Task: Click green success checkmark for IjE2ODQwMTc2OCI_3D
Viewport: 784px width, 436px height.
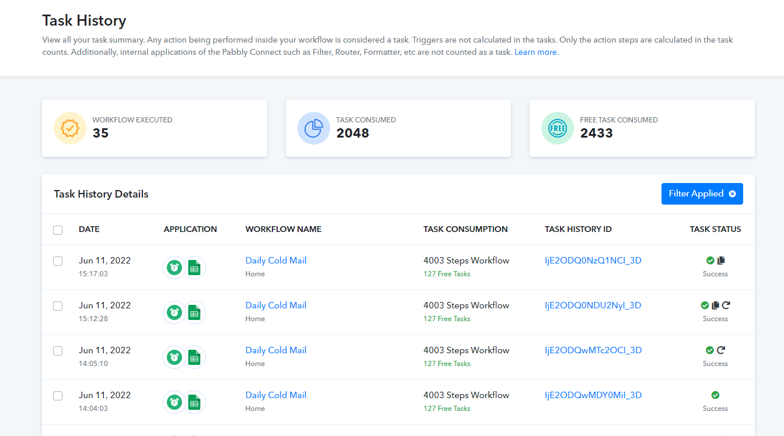Action: coord(710,350)
